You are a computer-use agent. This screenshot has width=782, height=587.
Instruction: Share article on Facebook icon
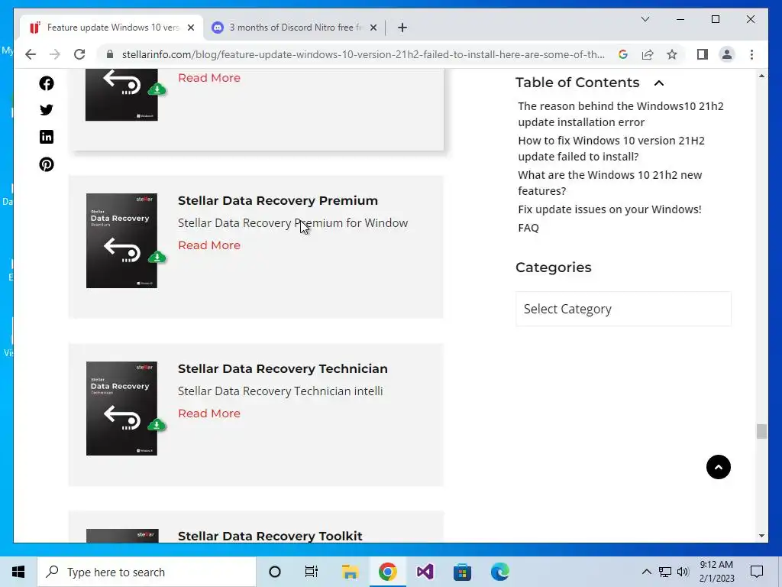point(47,83)
